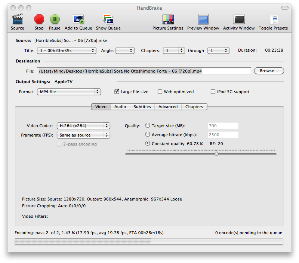Switch to the Video tab
The height and width of the screenshot is (263, 299).
(101, 107)
